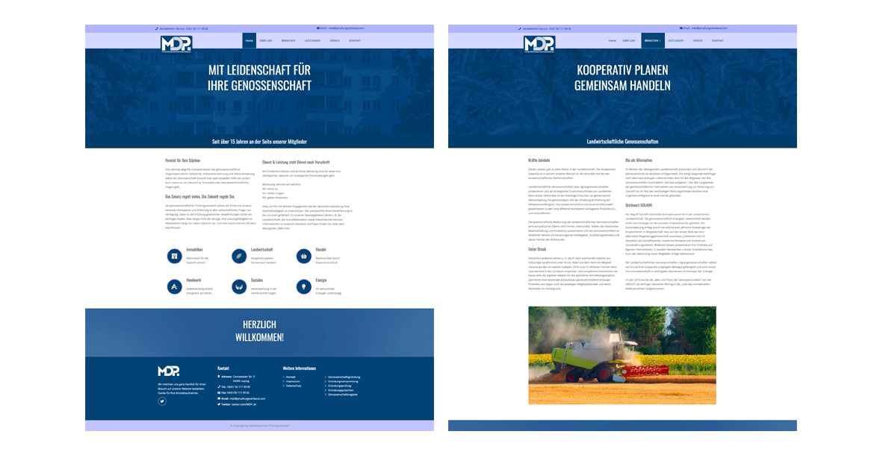Open the circled Twitter icon in the footer

[x=162, y=401]
